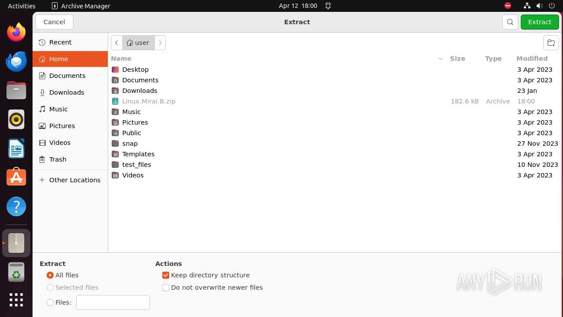Show applications grid in the dock
The height and width of the screenshot is (317, 563).
[16, 300]
